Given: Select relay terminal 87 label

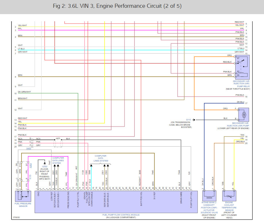Looking at the screenshot, I should point(238,58).
